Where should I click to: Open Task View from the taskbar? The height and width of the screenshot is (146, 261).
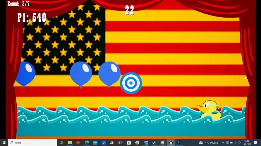[x=61, y=142]
